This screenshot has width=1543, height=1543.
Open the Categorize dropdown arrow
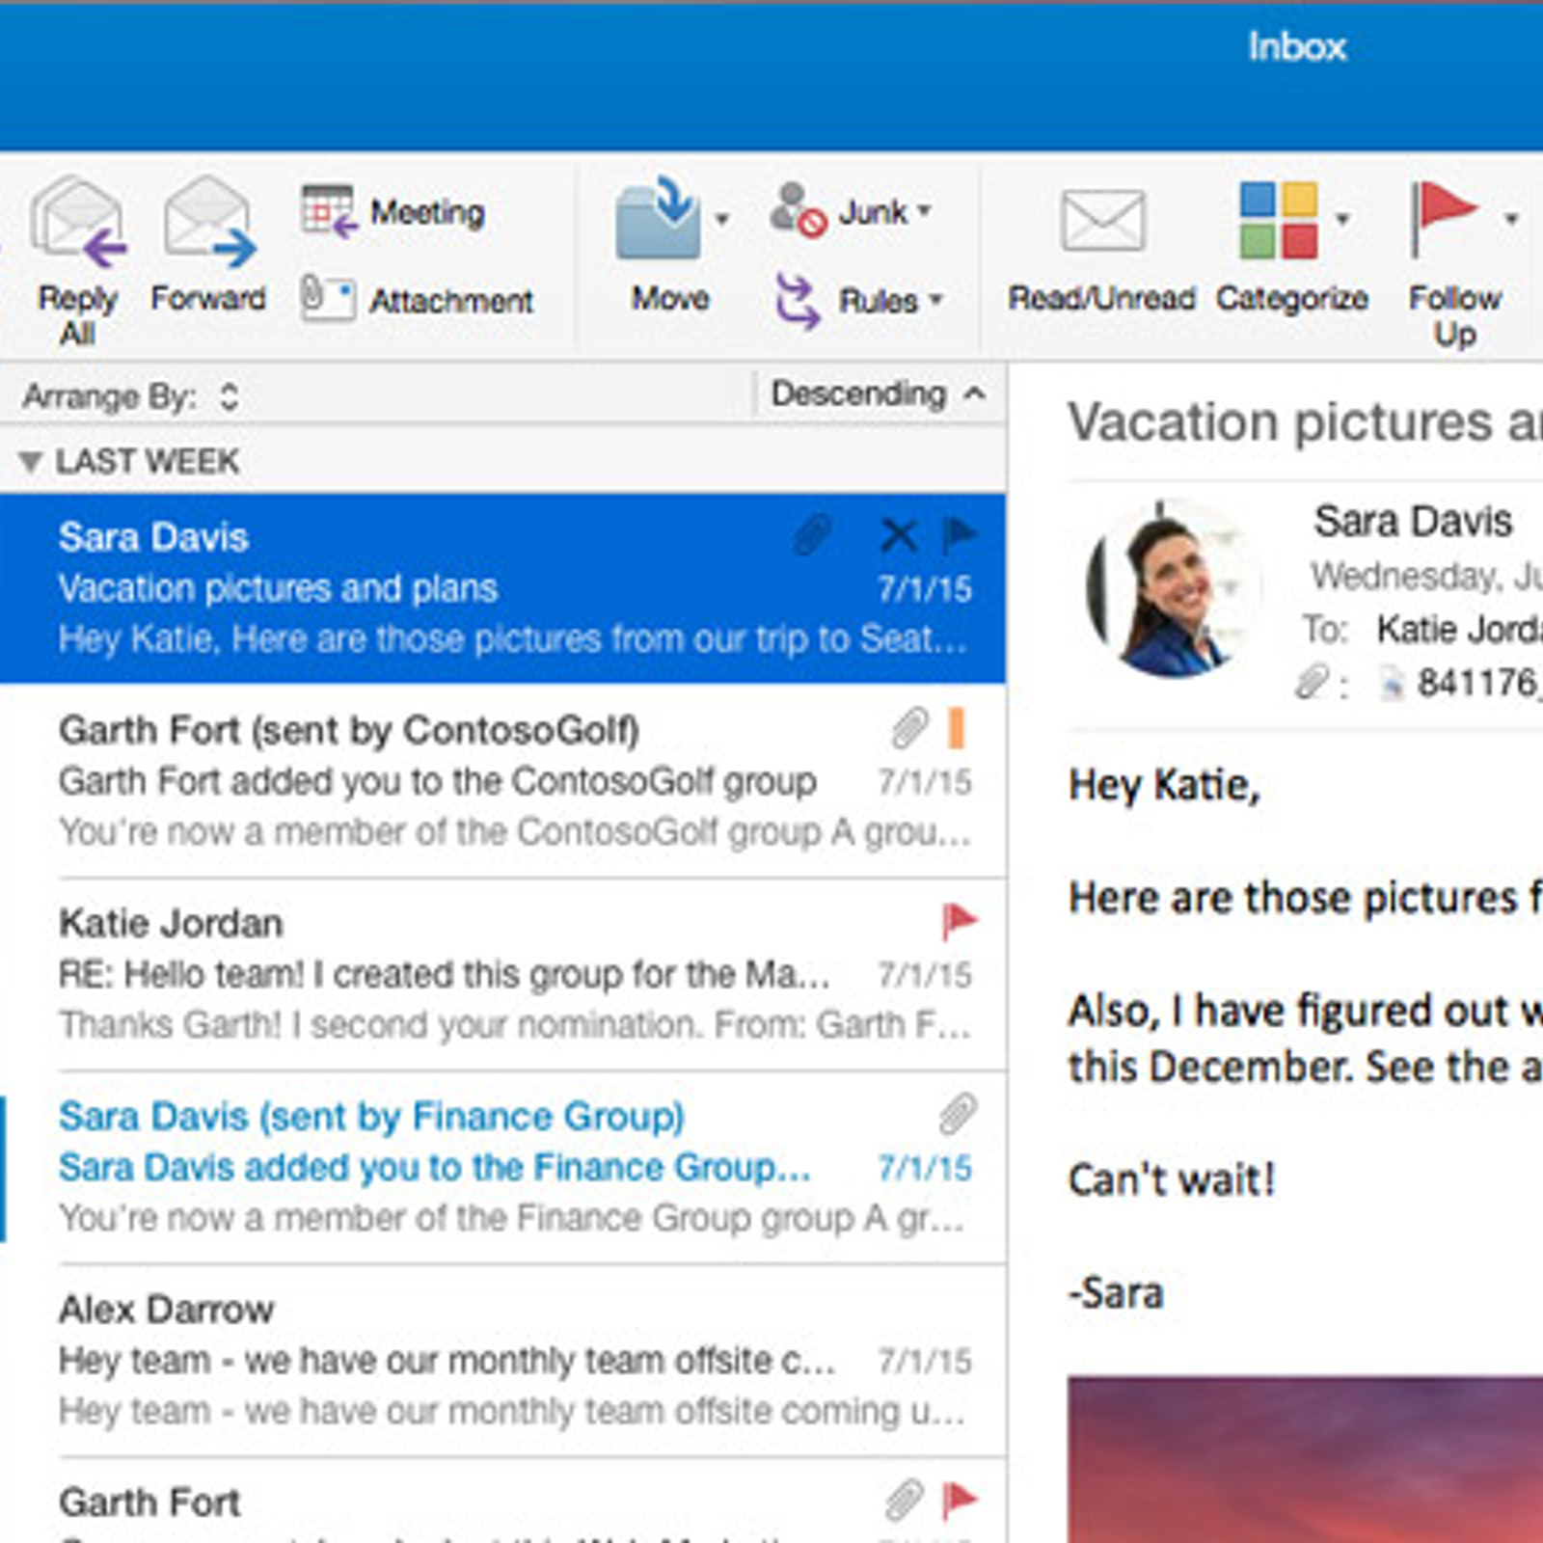(1341, 218)
